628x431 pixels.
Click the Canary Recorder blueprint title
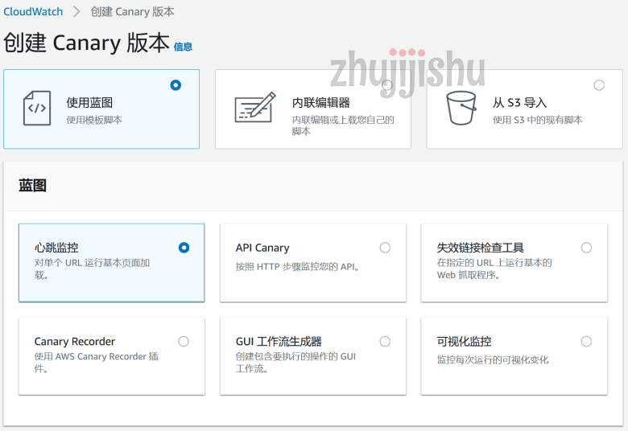point(75,342)
